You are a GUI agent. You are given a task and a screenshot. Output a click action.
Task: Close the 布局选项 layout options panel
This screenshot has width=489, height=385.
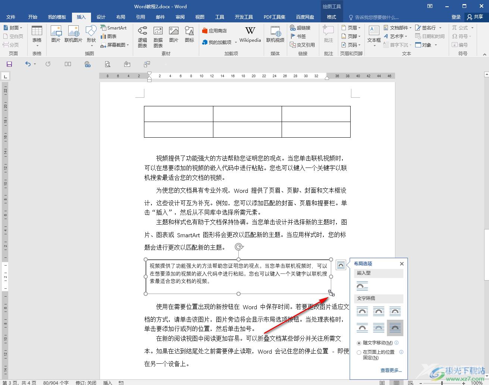point(402,264)
